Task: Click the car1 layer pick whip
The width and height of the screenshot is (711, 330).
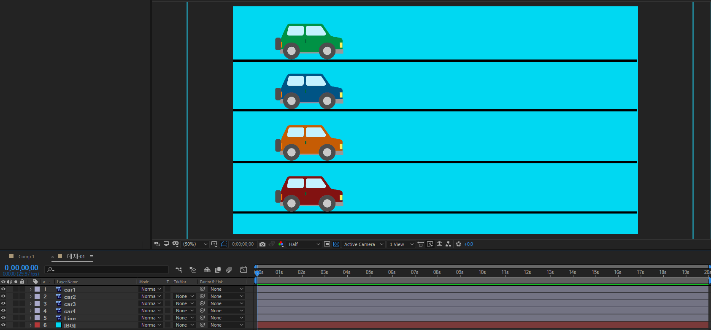Action: point(202,289)
